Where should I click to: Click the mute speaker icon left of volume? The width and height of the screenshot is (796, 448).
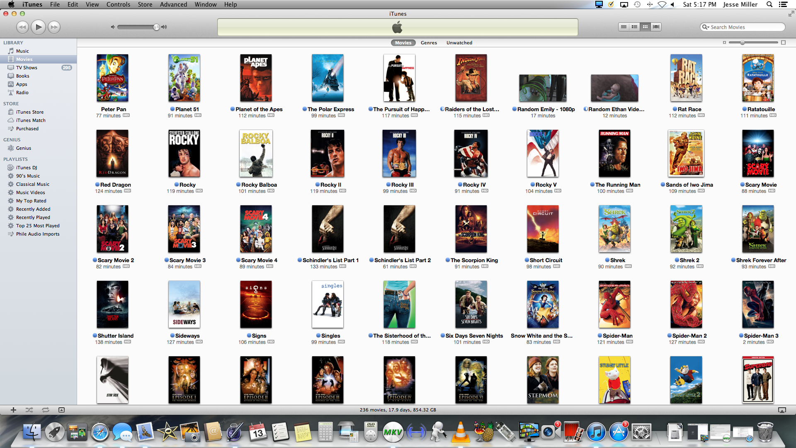(x=112, y=27)
